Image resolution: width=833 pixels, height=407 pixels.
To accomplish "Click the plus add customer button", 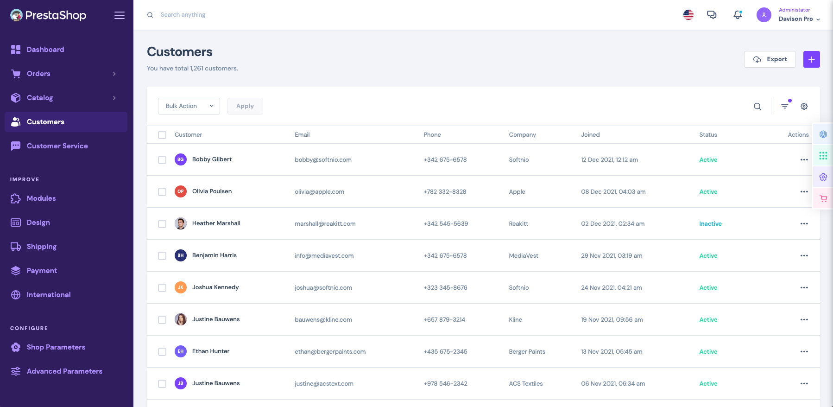I will (812, 59).
